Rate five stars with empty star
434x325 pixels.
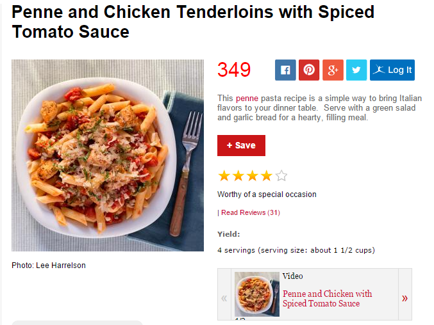[x=281, y=176]
